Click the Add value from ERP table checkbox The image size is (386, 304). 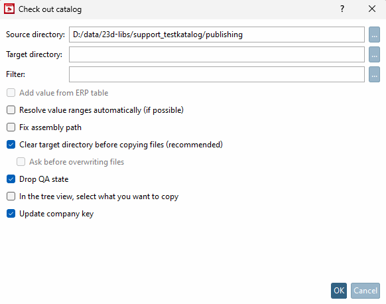pyautogui.click(x=11, y=93)
